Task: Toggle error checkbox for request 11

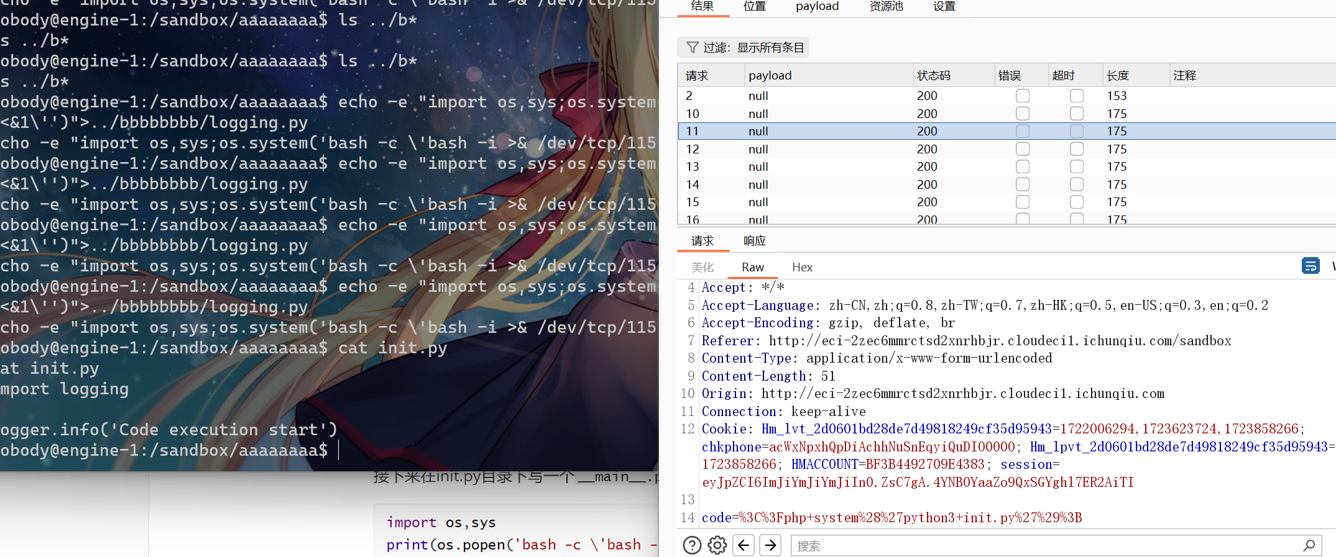Action: tap(1023, 131)
